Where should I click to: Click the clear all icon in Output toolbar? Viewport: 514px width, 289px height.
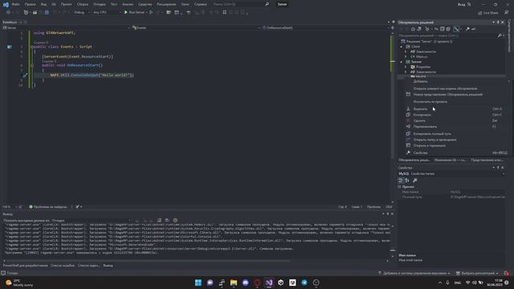tap(159, 221)
